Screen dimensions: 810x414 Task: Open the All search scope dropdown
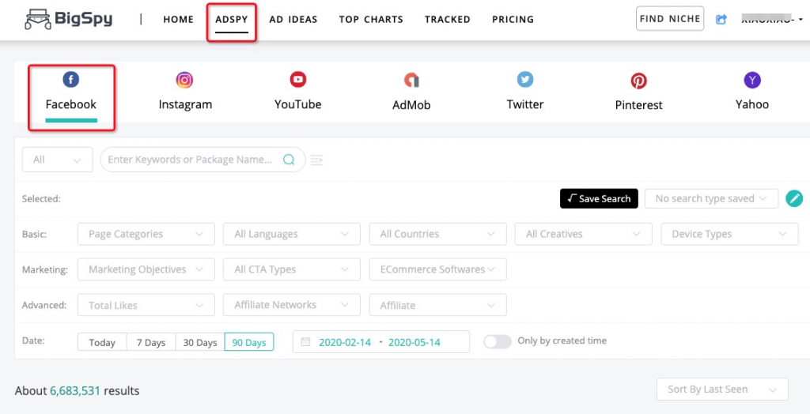pos(57,160)
